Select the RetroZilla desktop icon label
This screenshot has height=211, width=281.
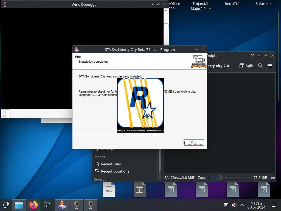point(232,4)
